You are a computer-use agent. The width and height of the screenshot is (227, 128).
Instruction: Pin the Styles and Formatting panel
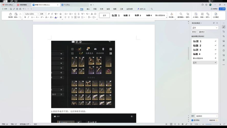click(x=214, y=23)
